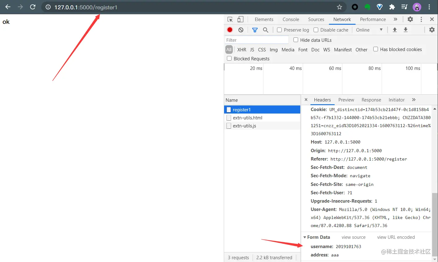The height and width of the screenshot is (262, 438).
Task: Switch to the Console tab
Action: (x=291, y=19)
